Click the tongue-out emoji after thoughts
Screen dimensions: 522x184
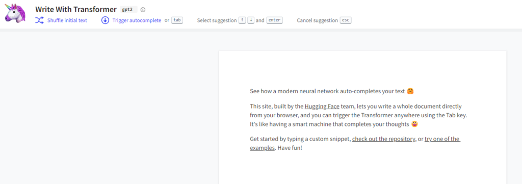click(x=414, y=124)
